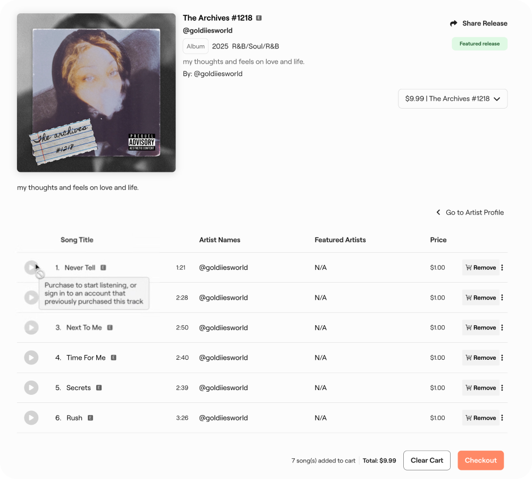Play the Time For Me track
This screenshot has width=532, height=479.
(31, 358)
